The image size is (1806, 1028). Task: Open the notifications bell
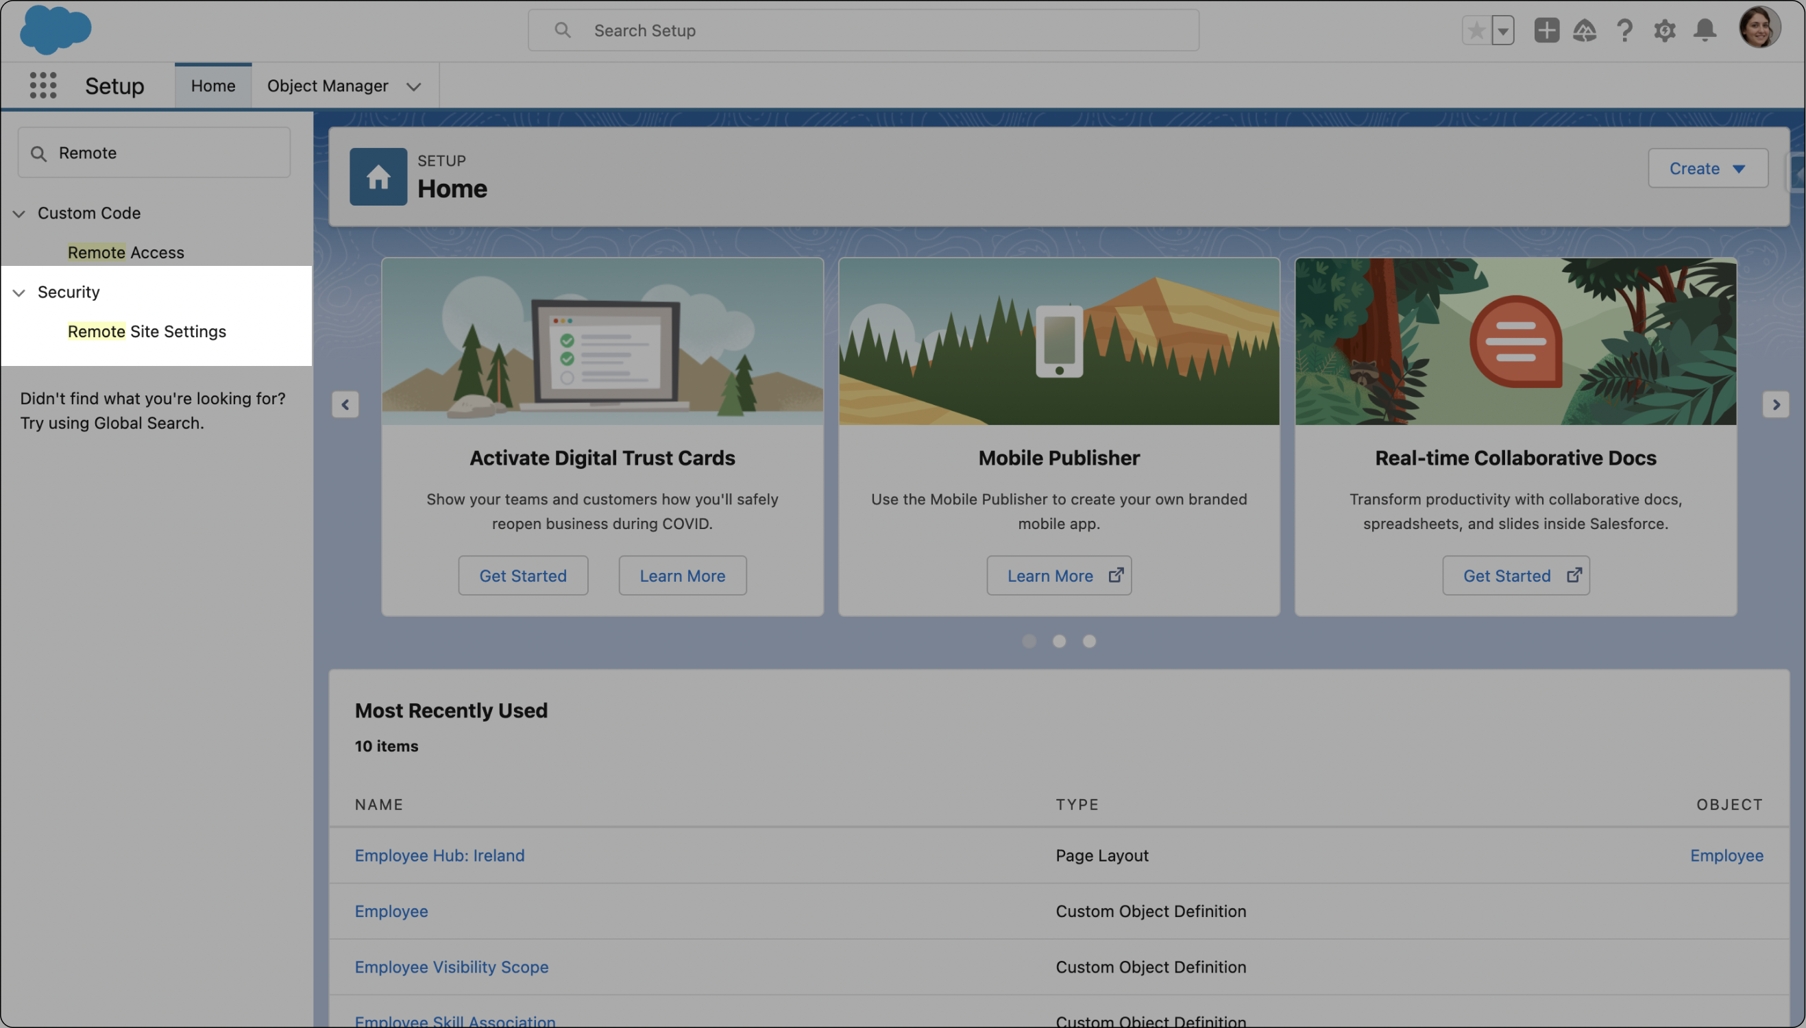(x=1705, y=30)
